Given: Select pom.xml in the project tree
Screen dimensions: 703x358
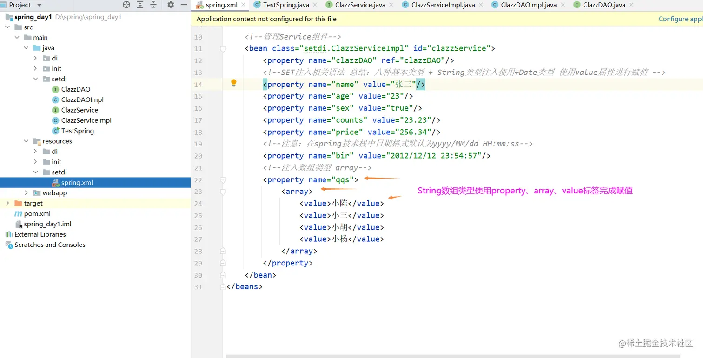Looking at the screenshot, I should pos(95,214).
